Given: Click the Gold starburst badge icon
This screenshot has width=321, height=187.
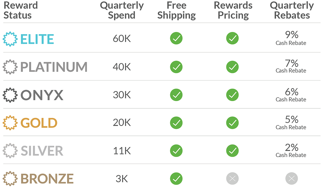Looking at the screenshot, I should 10,123.
